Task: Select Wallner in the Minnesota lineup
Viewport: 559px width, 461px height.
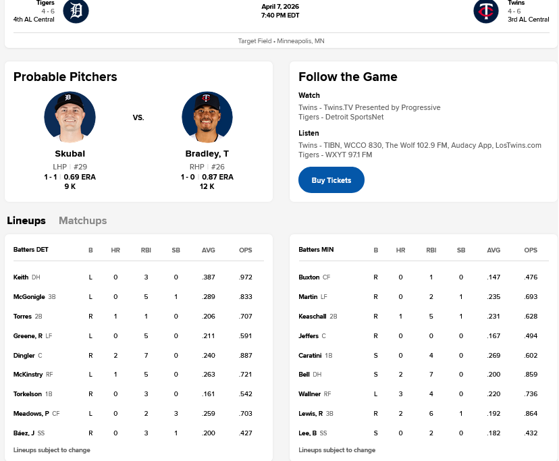Action: tap(309, 394)
